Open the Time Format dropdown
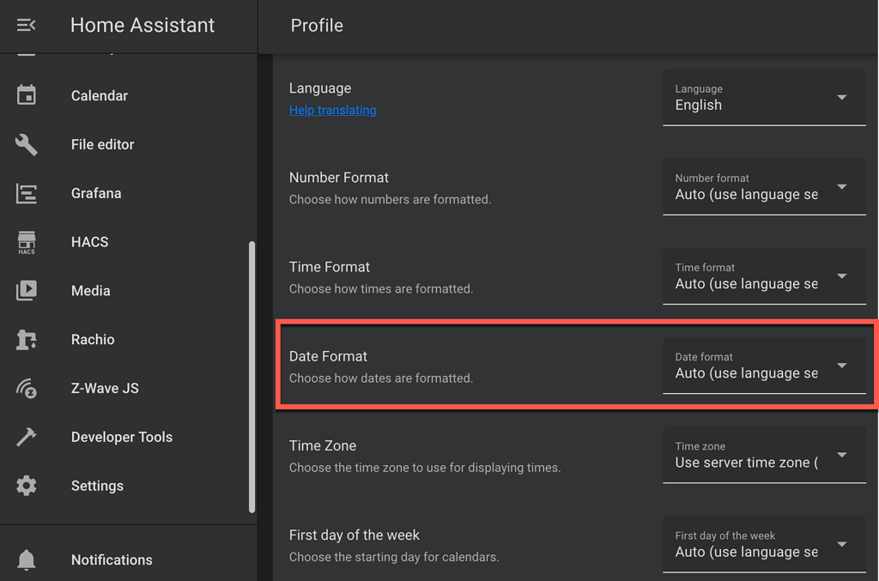This screenshot has height=581, width=879. tap(764, 276)
